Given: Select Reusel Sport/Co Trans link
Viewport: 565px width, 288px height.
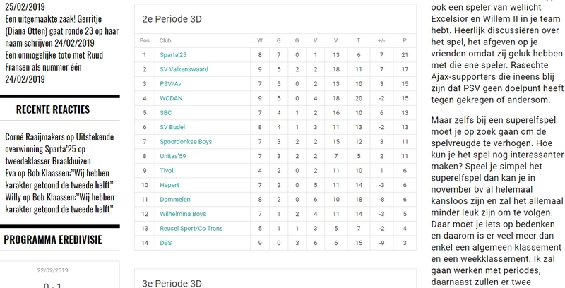Looking at the screenshot, I should click(x=191, y=228).
